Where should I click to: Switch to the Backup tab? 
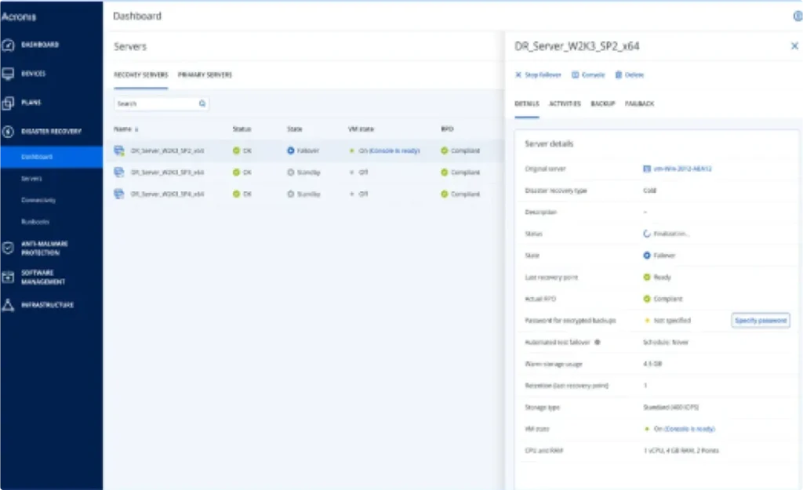coord(603,103)
